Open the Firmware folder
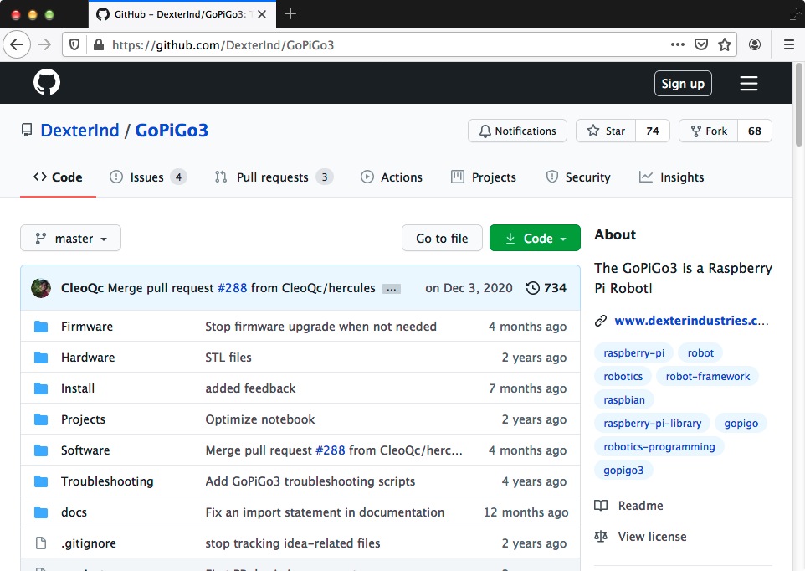Image resolution: width=805 pixels, height=571 pixels. coord(87,327)
